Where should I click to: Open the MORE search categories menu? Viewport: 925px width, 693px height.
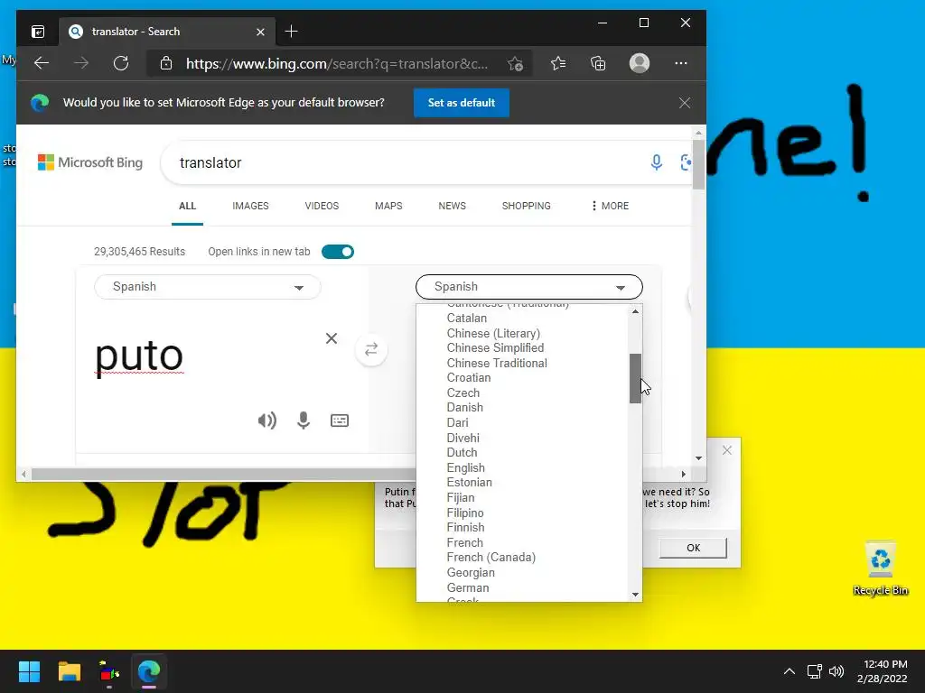click(x=610, y=206)
